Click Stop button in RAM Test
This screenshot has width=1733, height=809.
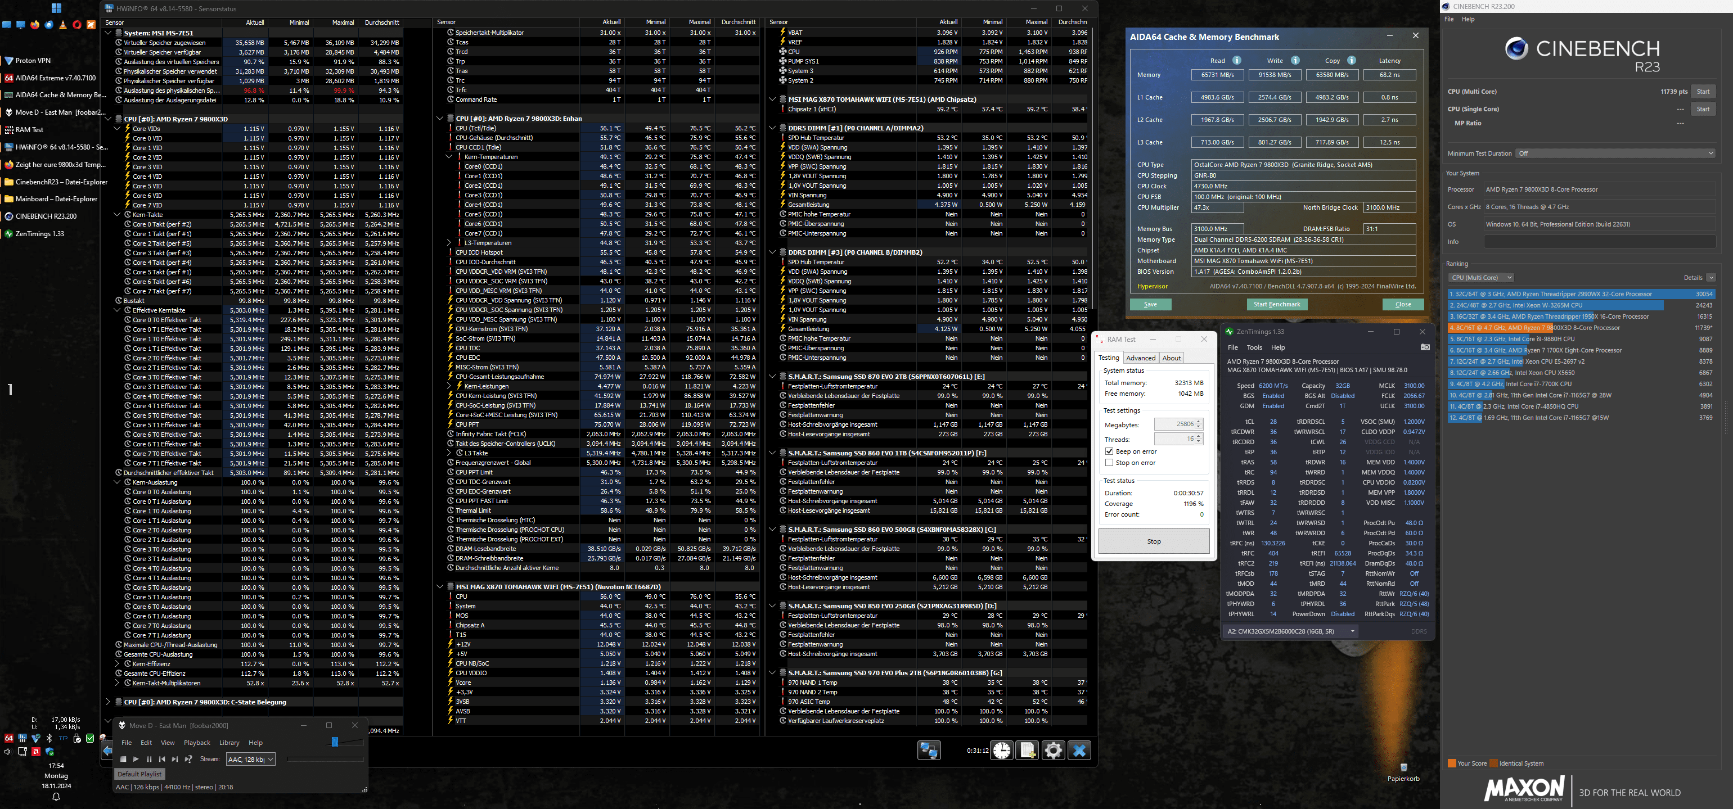tap(1154, 541)
